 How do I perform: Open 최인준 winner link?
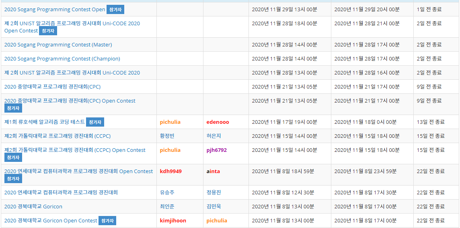click(167, 206)
